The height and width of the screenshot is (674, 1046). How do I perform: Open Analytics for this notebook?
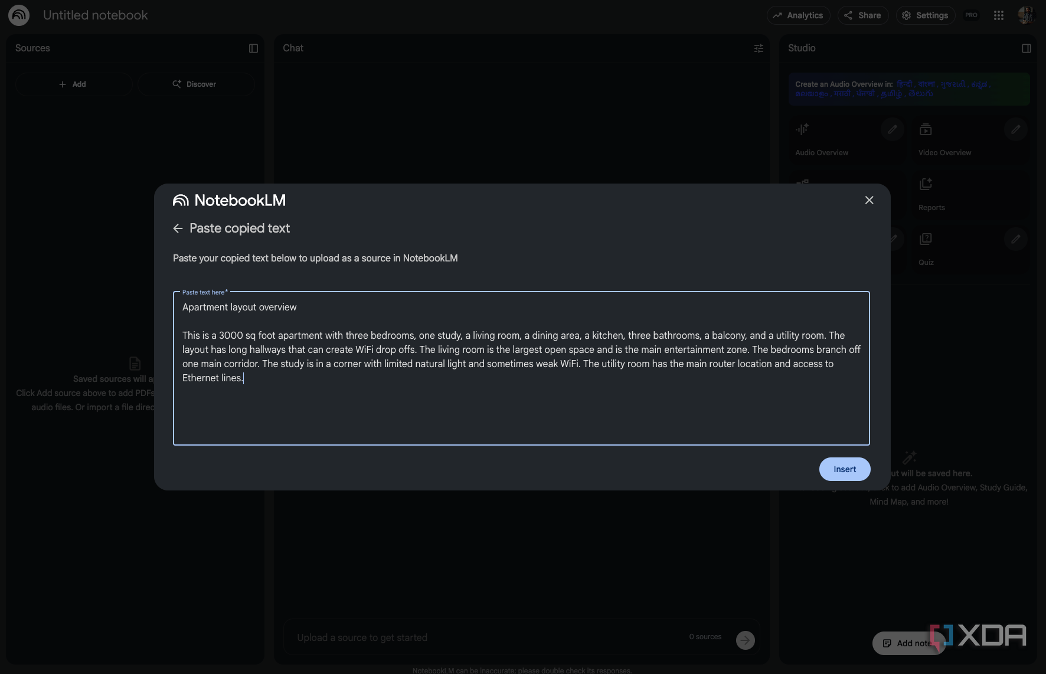tap(798, 15)
